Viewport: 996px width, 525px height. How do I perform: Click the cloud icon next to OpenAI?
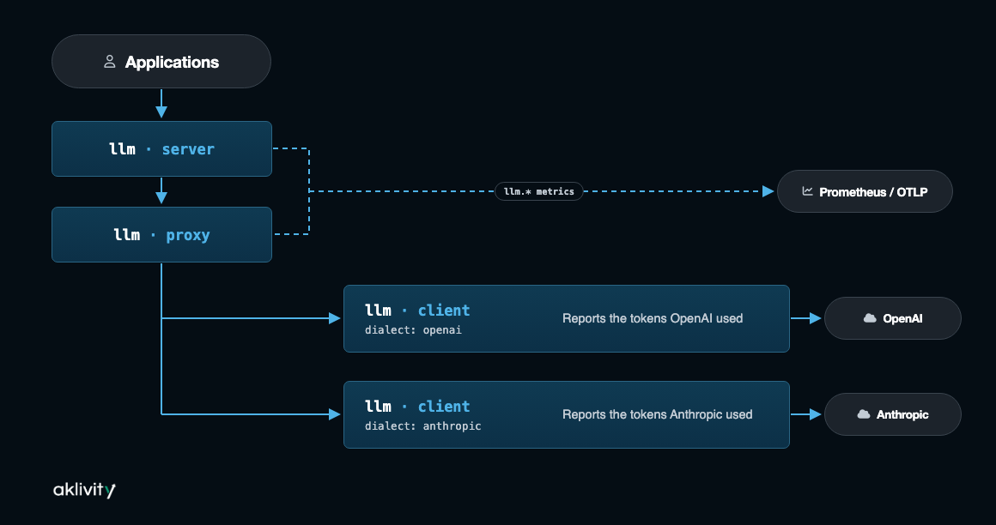click(x=870, y=318)
